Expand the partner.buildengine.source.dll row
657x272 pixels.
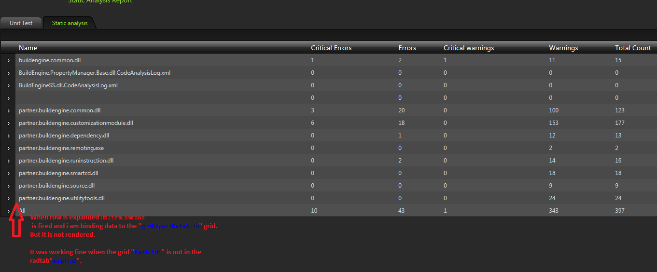click(8, 186)
